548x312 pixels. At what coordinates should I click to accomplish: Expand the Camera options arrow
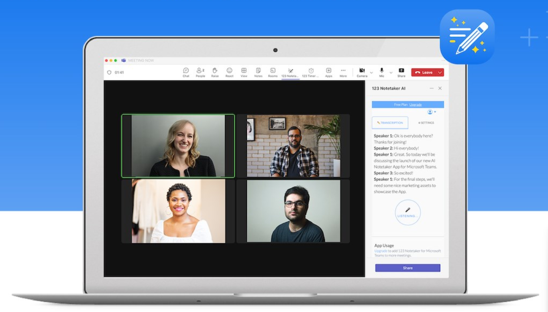click(371, 73)
